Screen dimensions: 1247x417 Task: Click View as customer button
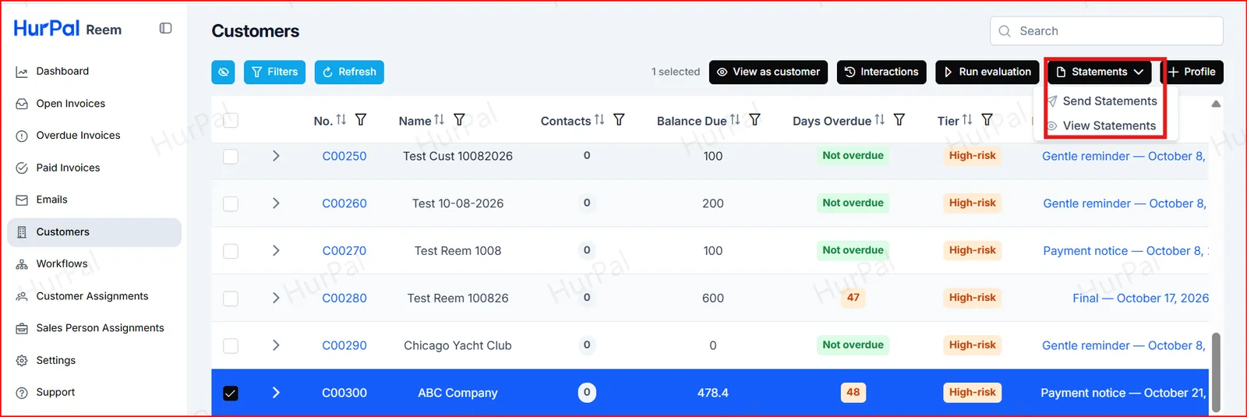768,72
